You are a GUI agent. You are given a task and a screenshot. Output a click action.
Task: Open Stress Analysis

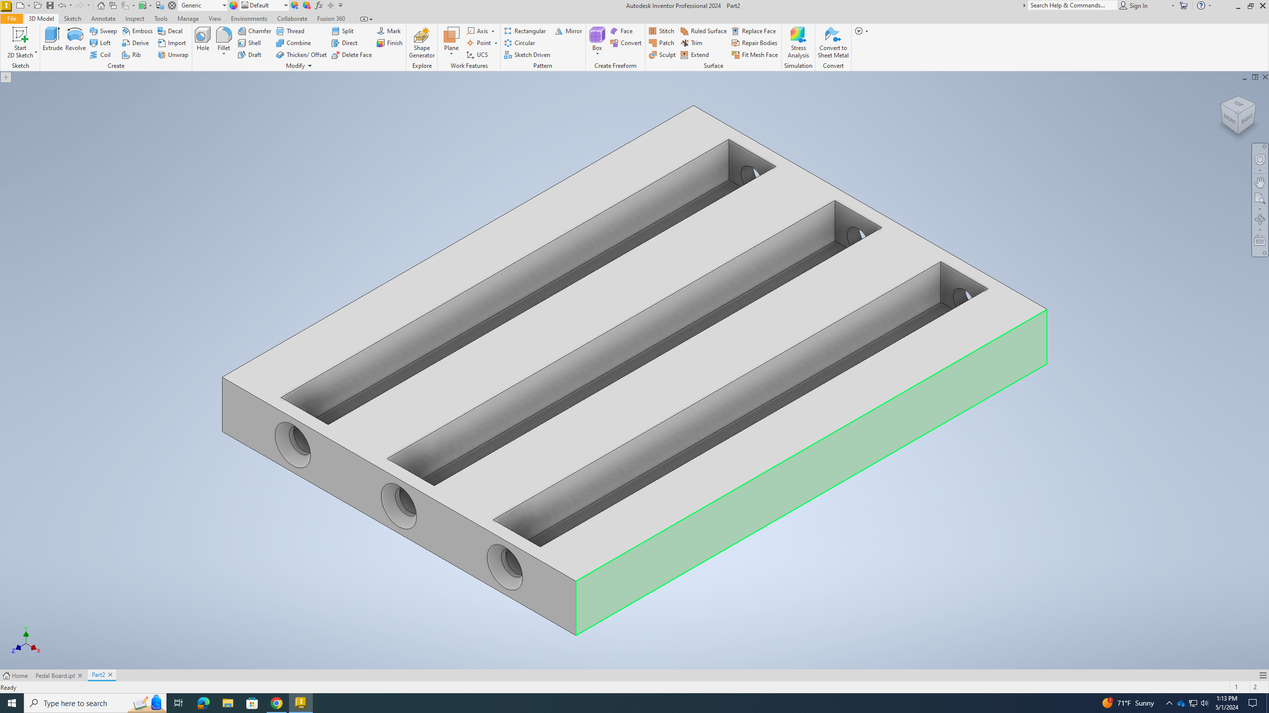(x=798, y=42)
